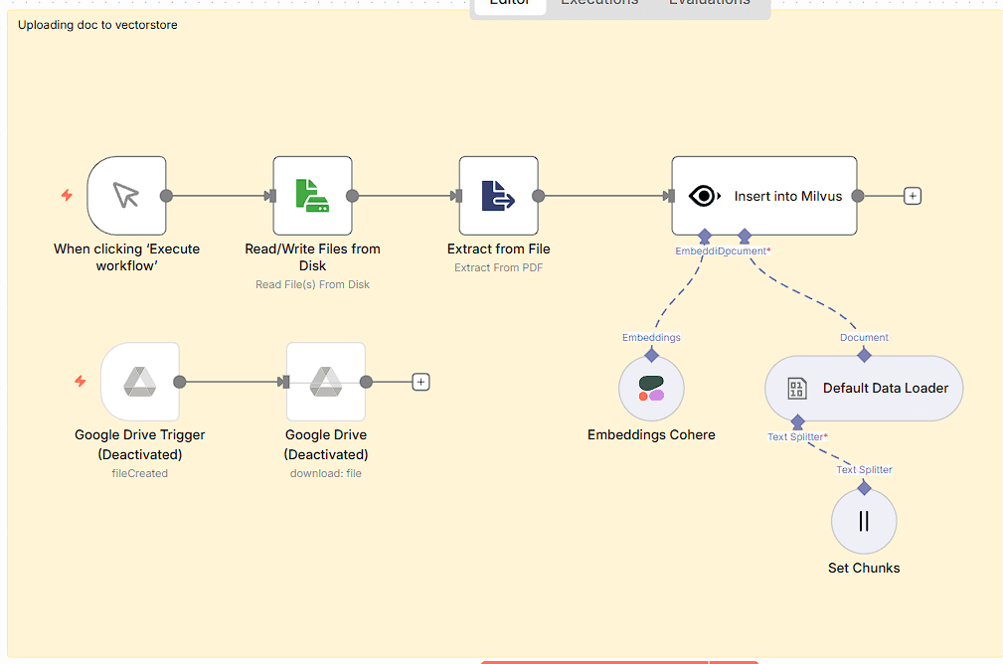Click output connector of Read/Write Files from Disk
Image resolution: width=1003 pixels, height=664 pixels.
click(x=353, y=196)
